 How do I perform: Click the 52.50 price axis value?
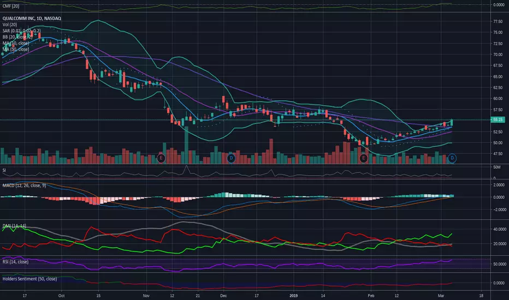click(498, 131)
